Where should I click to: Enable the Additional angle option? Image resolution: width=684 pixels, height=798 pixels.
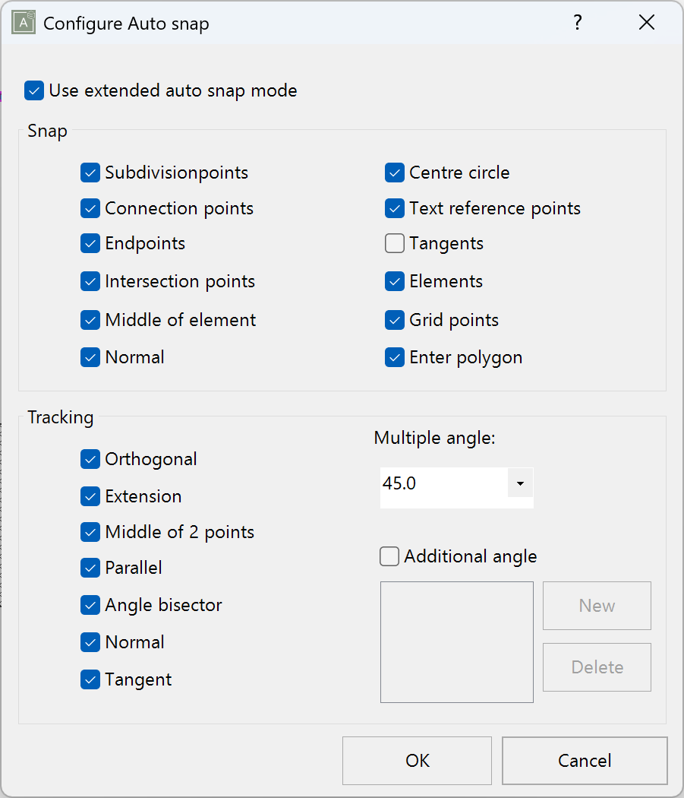pyautogui.click(x=389, y=556)
